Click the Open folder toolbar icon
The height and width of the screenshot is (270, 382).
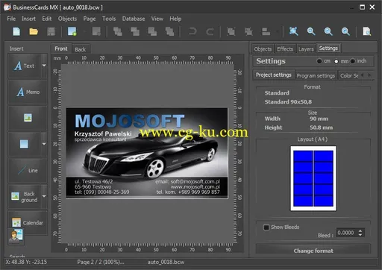pyautogui.click(x=34, y=31)
